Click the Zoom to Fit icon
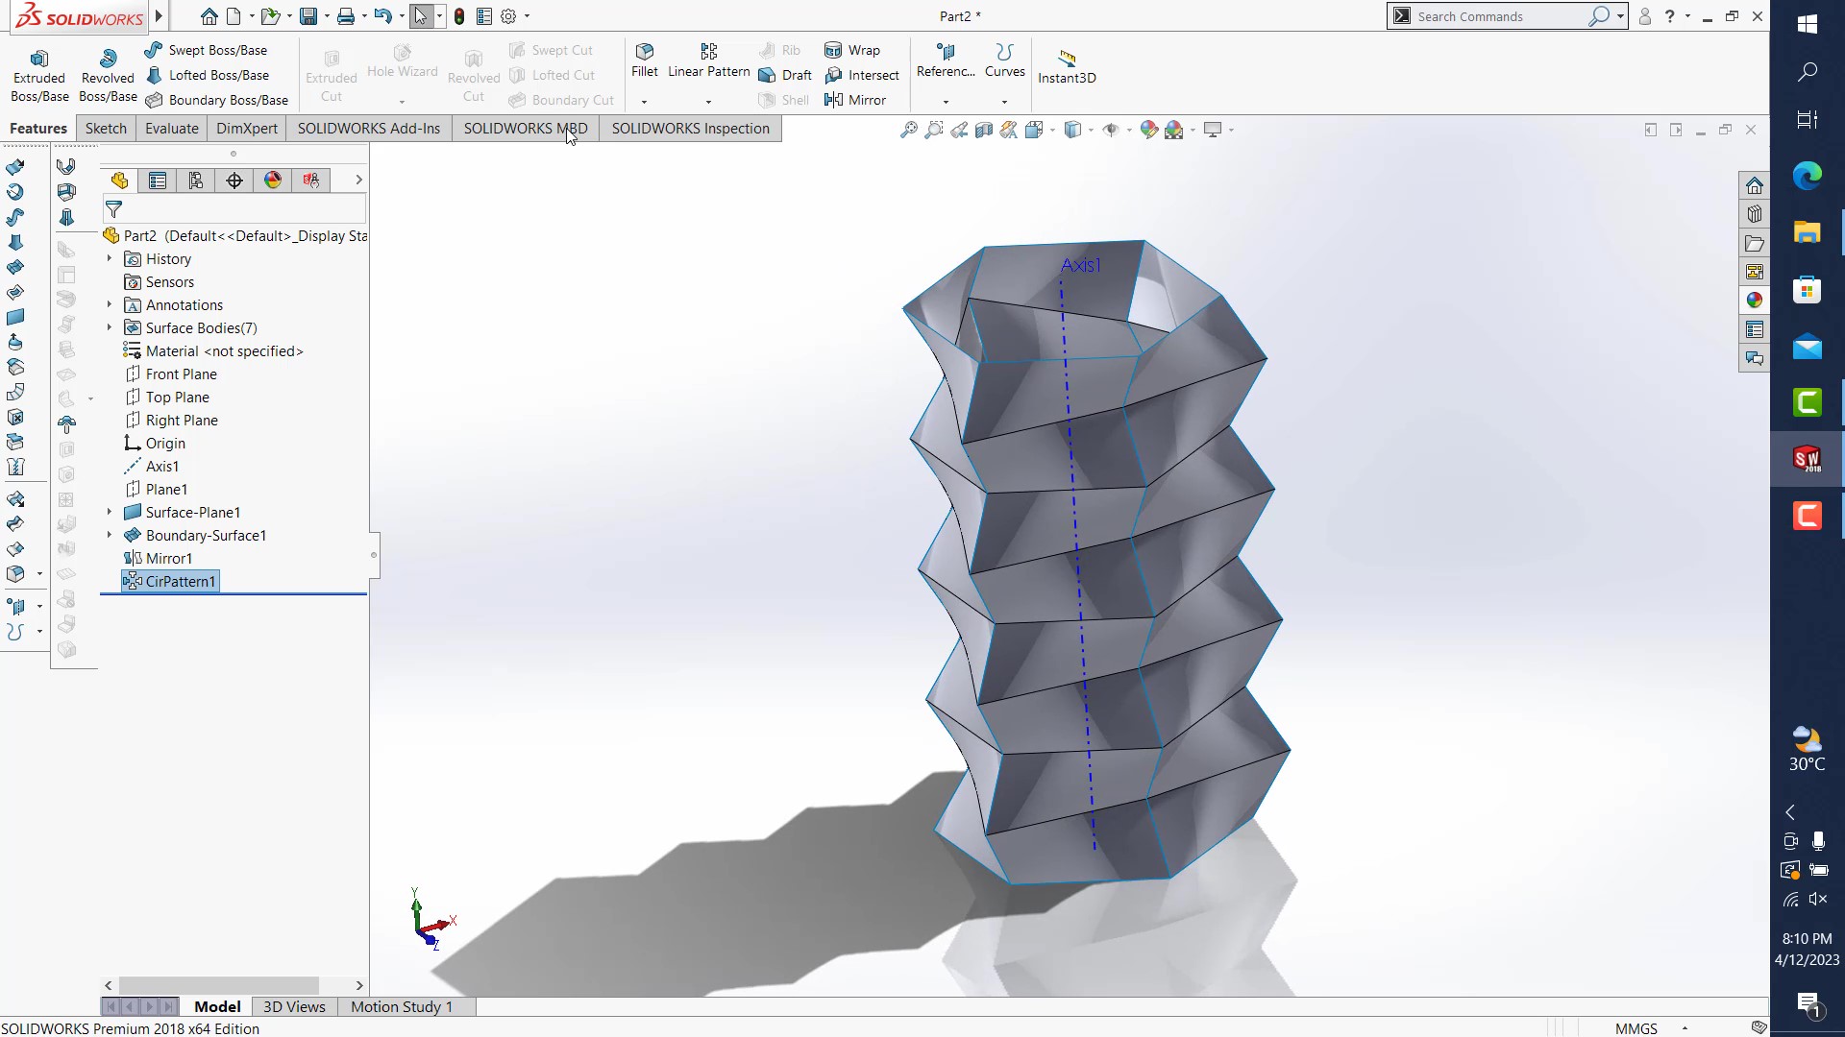Screen dimensions: 1845x1037 point(908,130)
